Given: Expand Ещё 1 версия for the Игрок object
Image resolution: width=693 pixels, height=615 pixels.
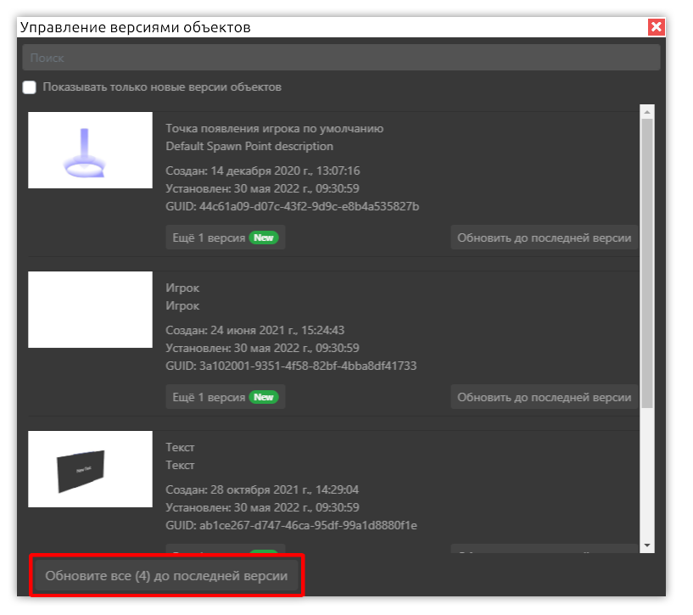Looking at the screenshot, I should [209, 397].
